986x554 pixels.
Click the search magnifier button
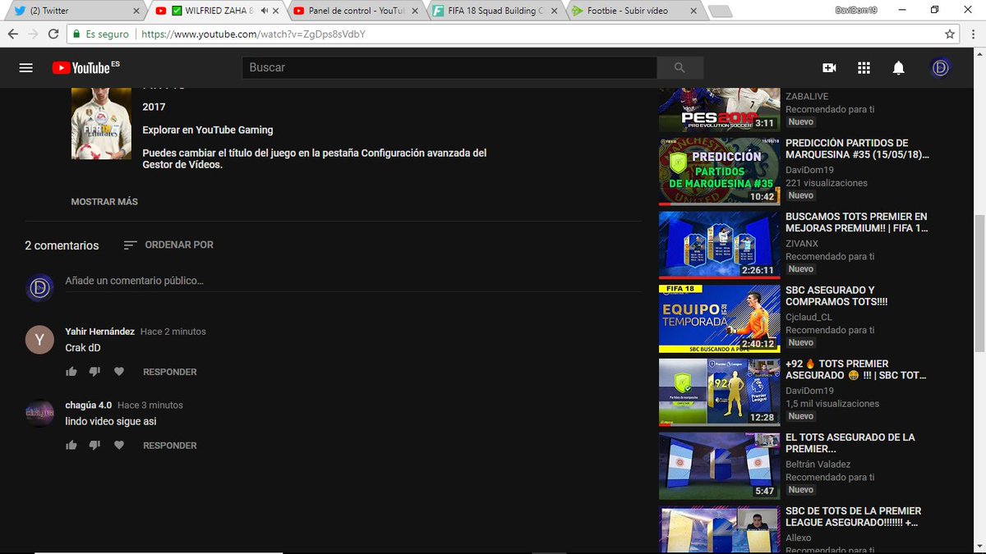click(x=680, y=68)
